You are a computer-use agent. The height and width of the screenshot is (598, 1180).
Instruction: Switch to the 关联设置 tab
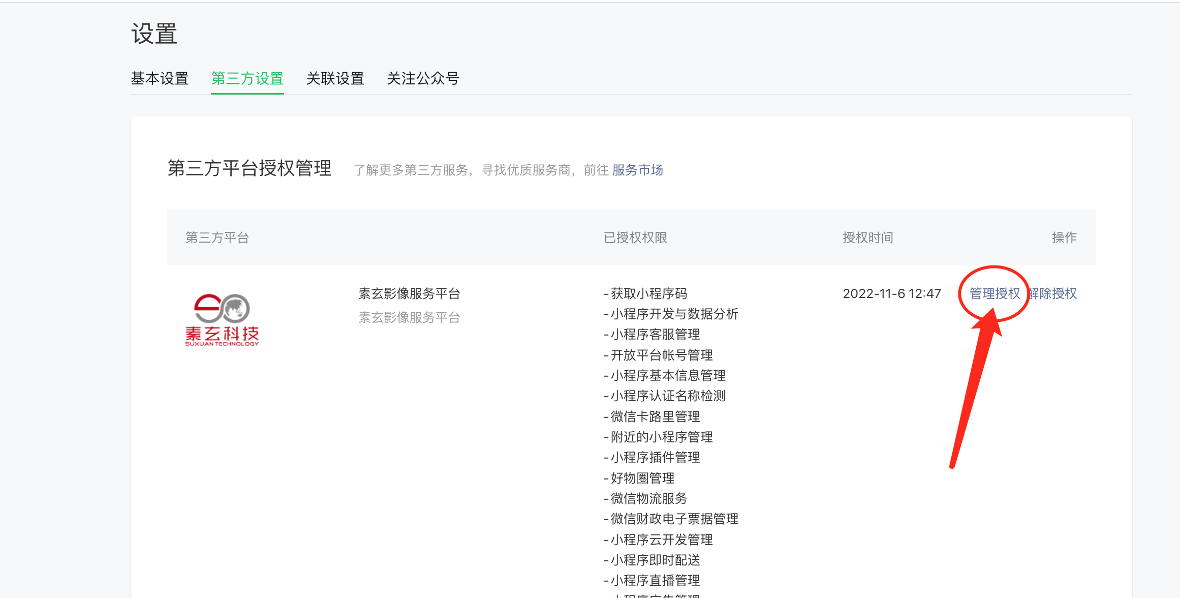[335, 78]
